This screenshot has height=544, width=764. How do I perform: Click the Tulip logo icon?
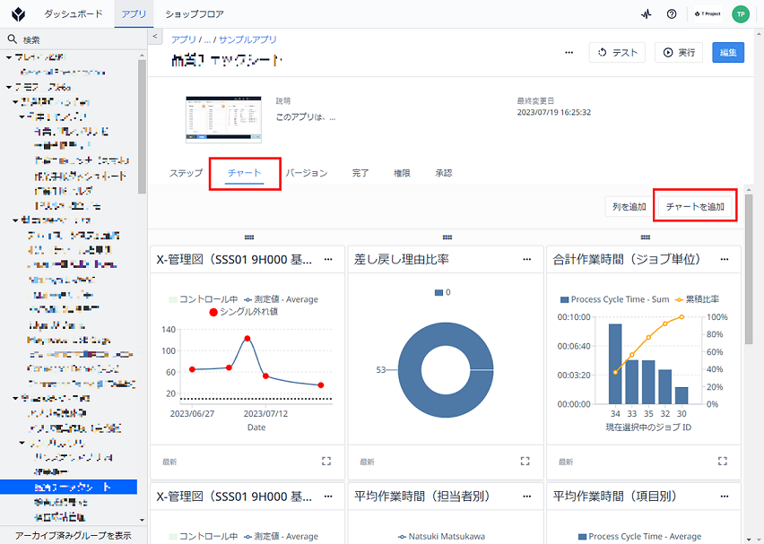(x=19, y=14)
